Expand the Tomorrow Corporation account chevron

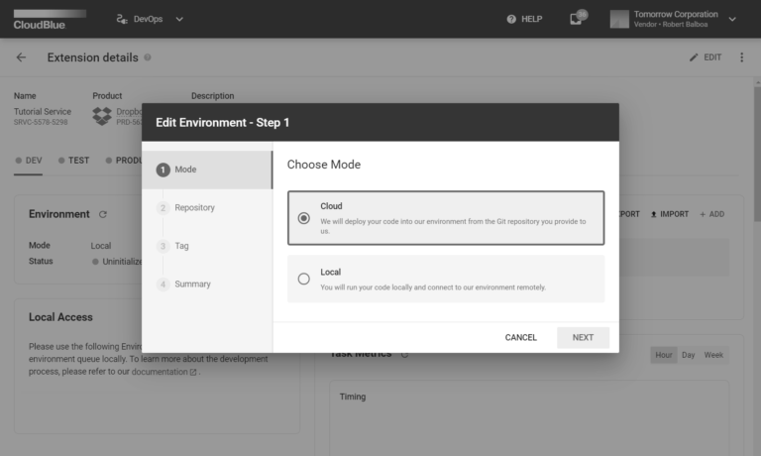click(x=732, y=19)
